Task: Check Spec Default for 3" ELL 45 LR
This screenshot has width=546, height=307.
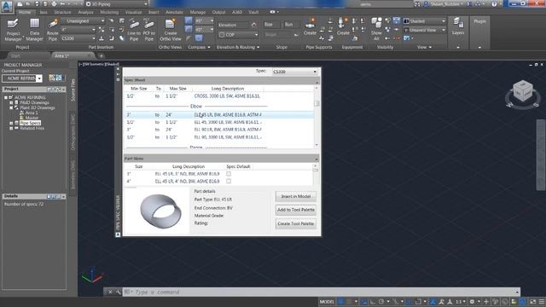Action: coord(229,174)
